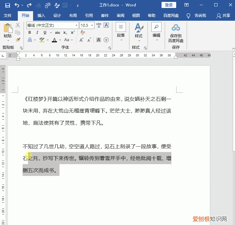Open underline style dropdown arrow
Image resolution: width=235 pixels, height=225 pixels.
51,33
